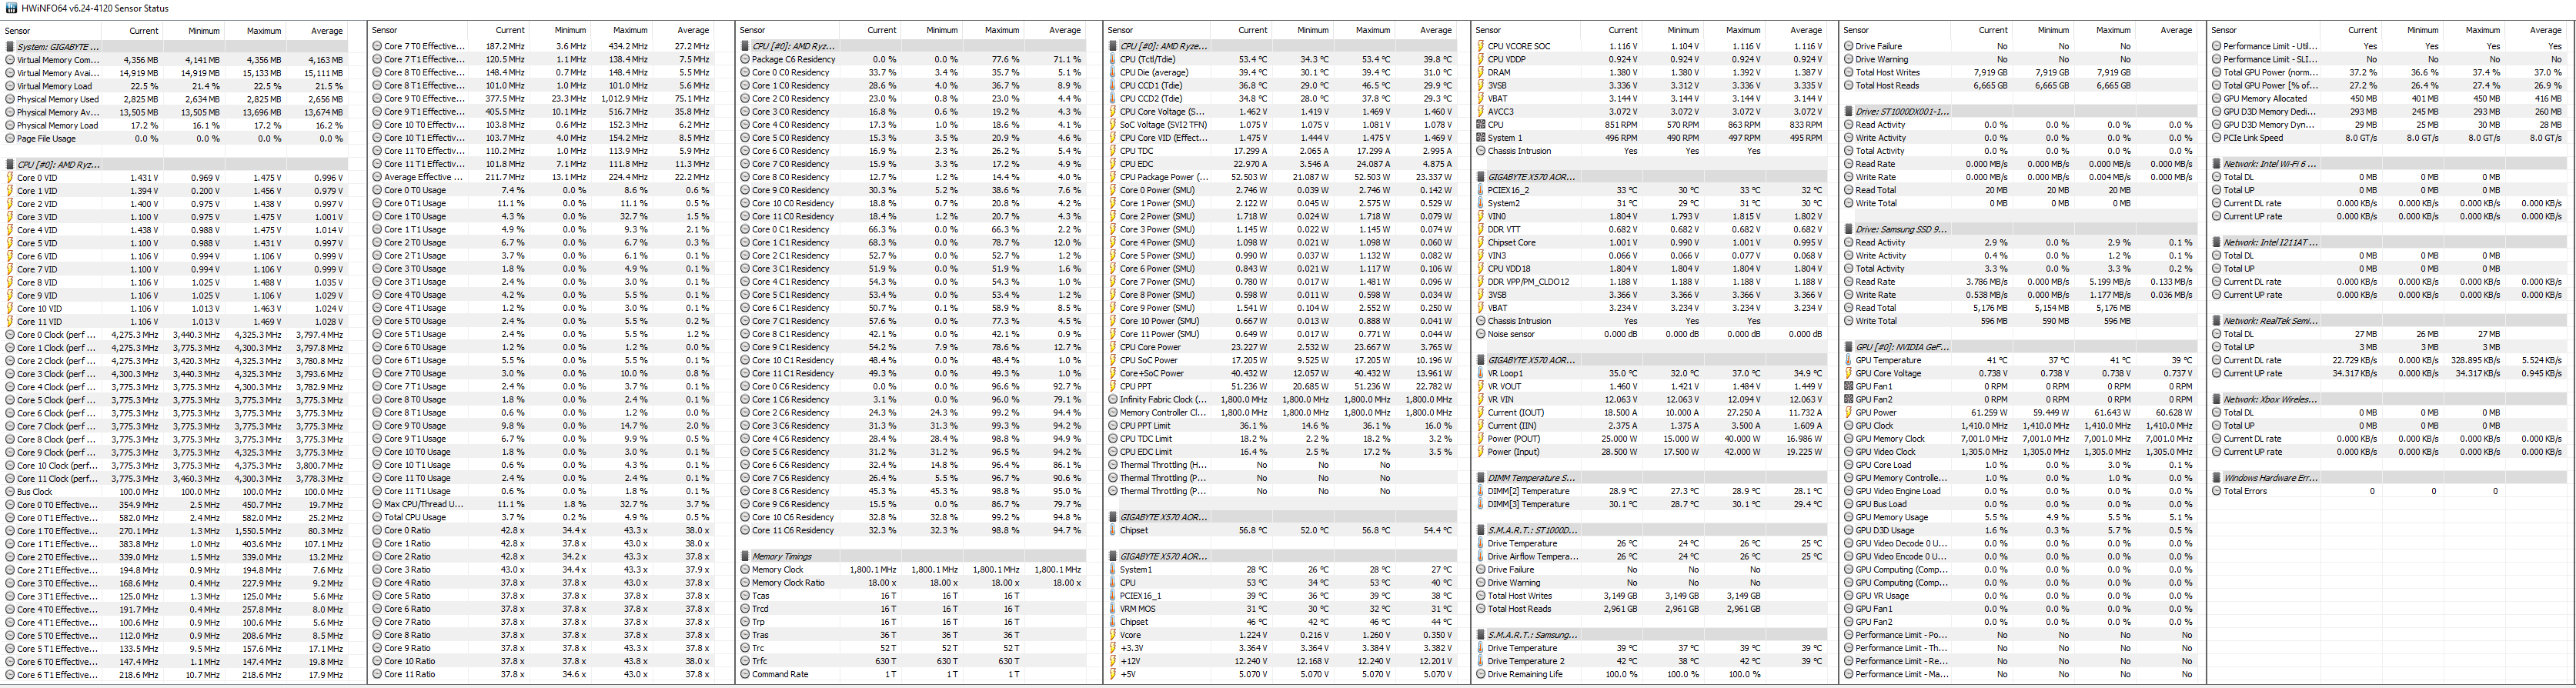2576x688 pixels.
Task: Click the thermometer icon beside CPU CCD2 (Tdie)
Action: point(1113,99)
